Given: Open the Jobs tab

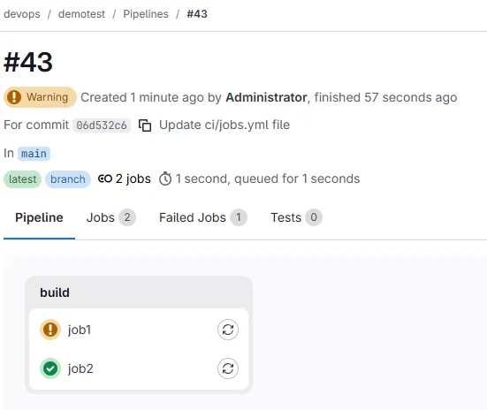Looking at the screenshot, I should 110,217.
